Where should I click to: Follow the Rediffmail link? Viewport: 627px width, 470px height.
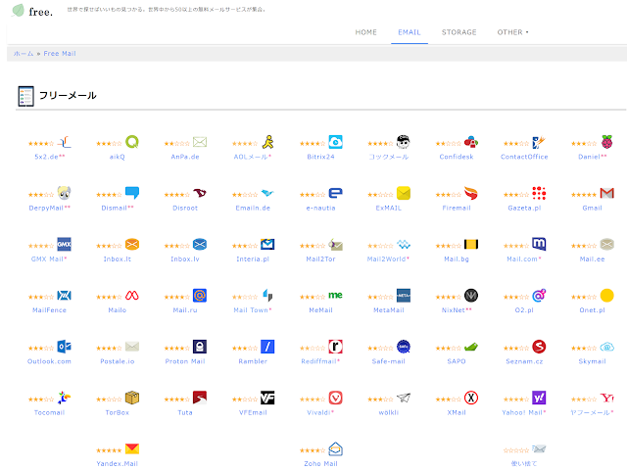(x=319, y=361)
